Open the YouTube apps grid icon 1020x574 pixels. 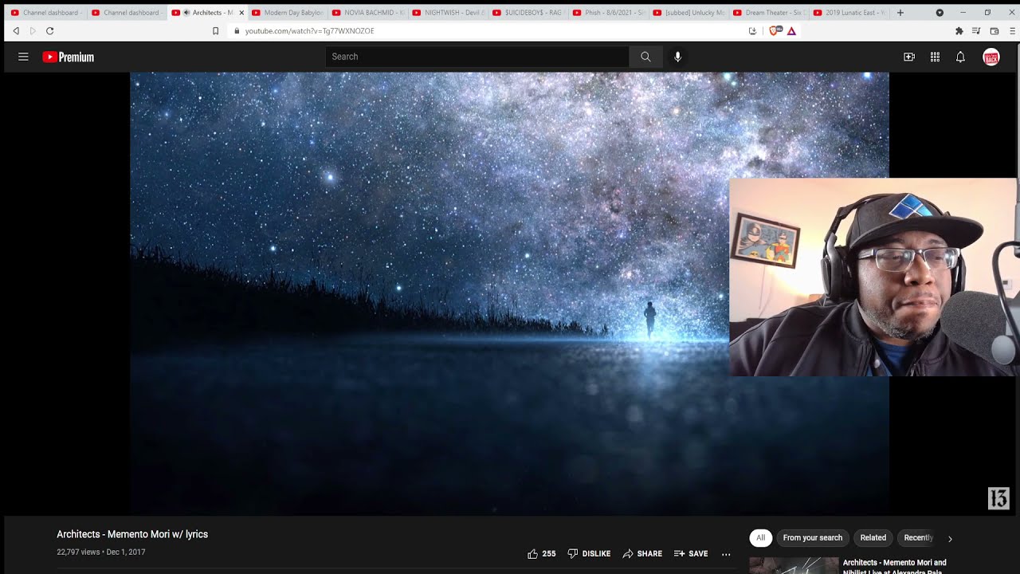[935, 57]
